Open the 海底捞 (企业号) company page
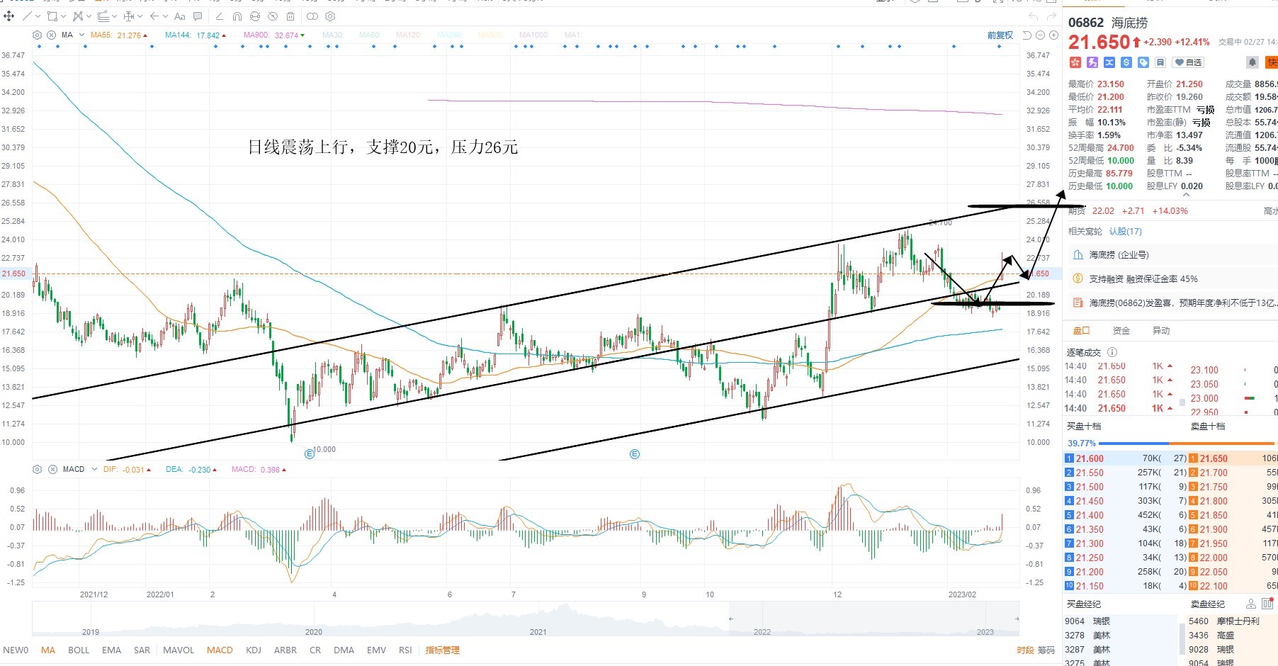 click(x=1118, y=255)
